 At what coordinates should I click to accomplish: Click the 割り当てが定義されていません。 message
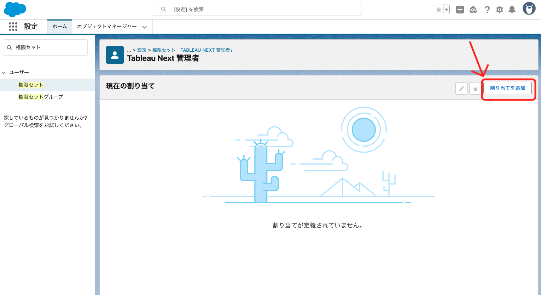[x=318, y=225]
